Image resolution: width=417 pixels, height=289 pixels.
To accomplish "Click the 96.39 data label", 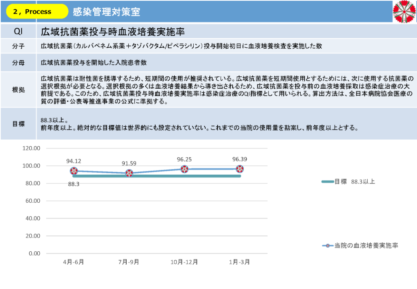I will pyautogui.click(x=240, y=159).
